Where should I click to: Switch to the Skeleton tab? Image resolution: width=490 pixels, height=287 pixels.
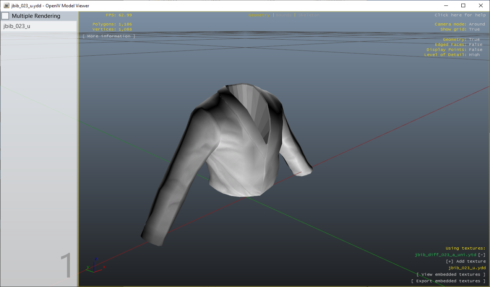[309, 15]
